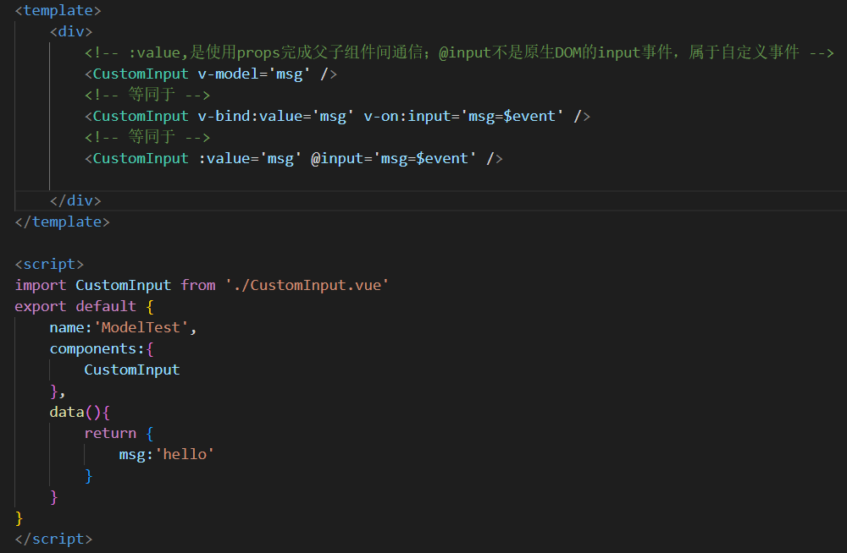
Task: Click the components property key
Action: tap(96, 349)
